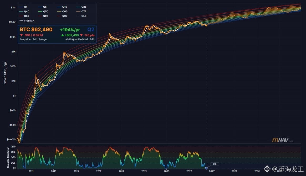
Task: Click the 2029 year label
Action: [x=234, y=171]
